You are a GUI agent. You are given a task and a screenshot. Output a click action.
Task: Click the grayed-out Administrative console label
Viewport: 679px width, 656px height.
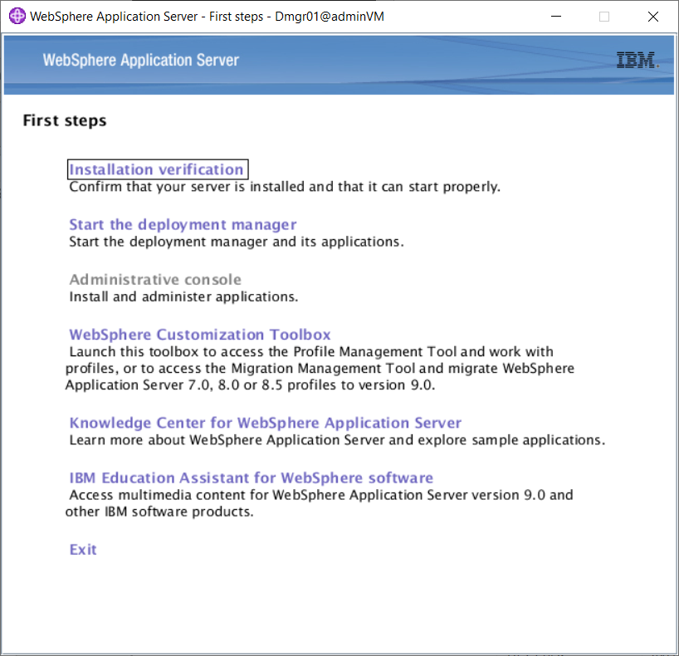pyautogui.click(x=154, y=279)
